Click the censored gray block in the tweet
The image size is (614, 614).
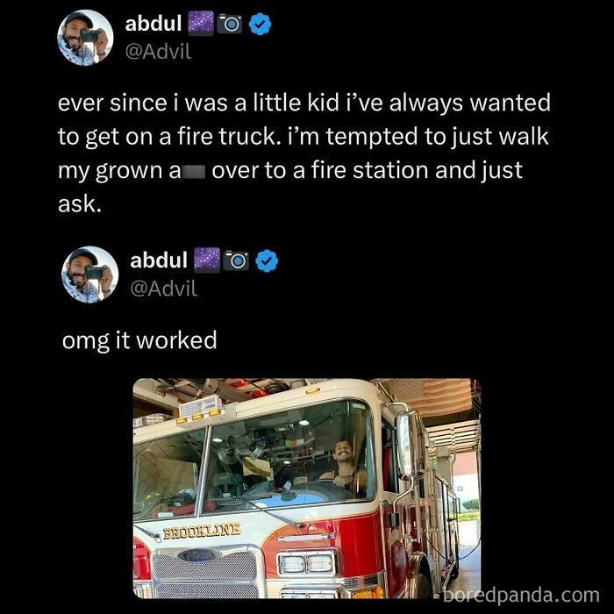point(193,172)
